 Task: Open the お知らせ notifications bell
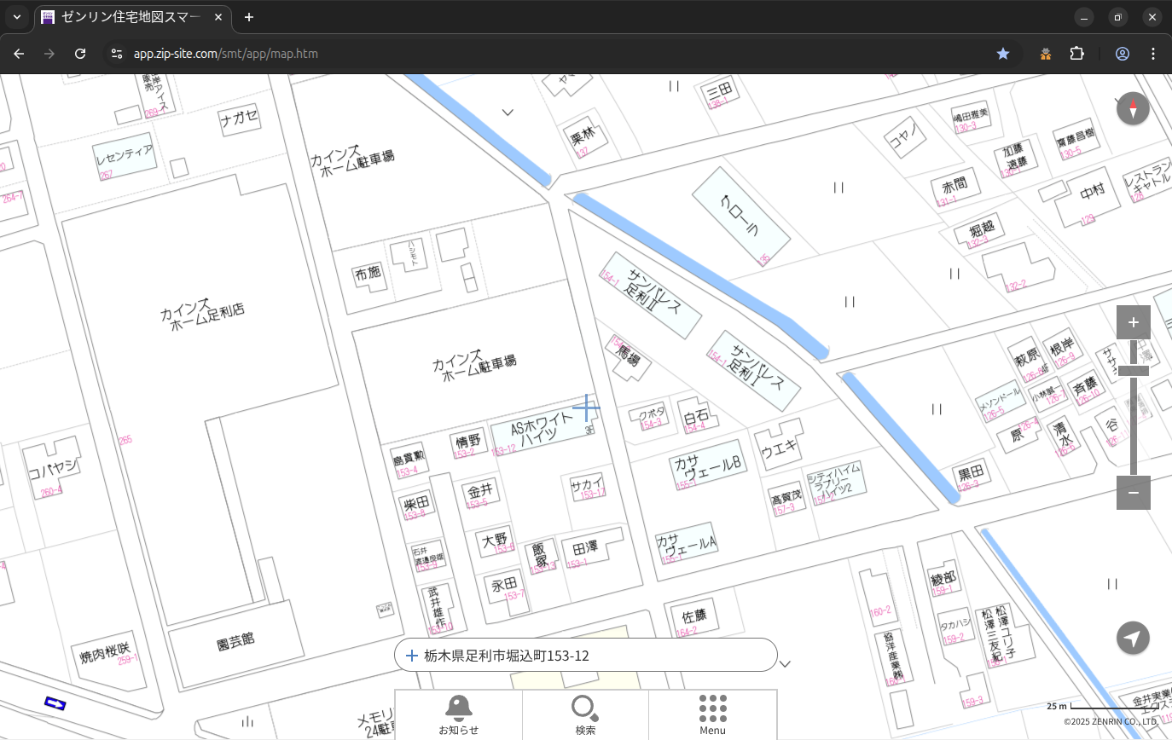(x=458, y=714)
